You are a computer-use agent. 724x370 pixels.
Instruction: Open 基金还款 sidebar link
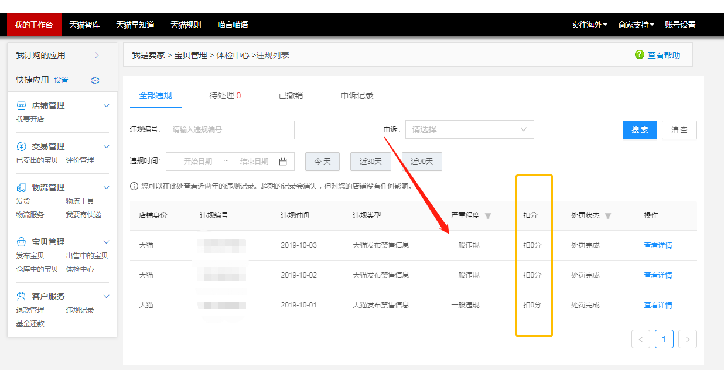point(30,324)
